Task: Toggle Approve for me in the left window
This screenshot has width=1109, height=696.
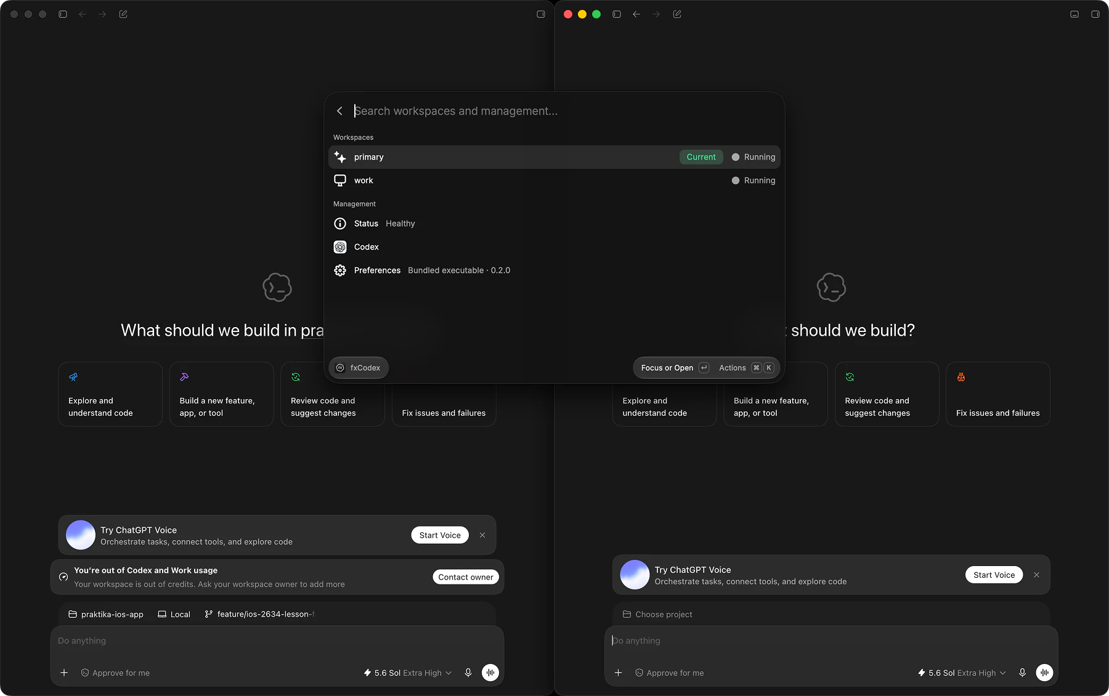Action: (115, 673)
